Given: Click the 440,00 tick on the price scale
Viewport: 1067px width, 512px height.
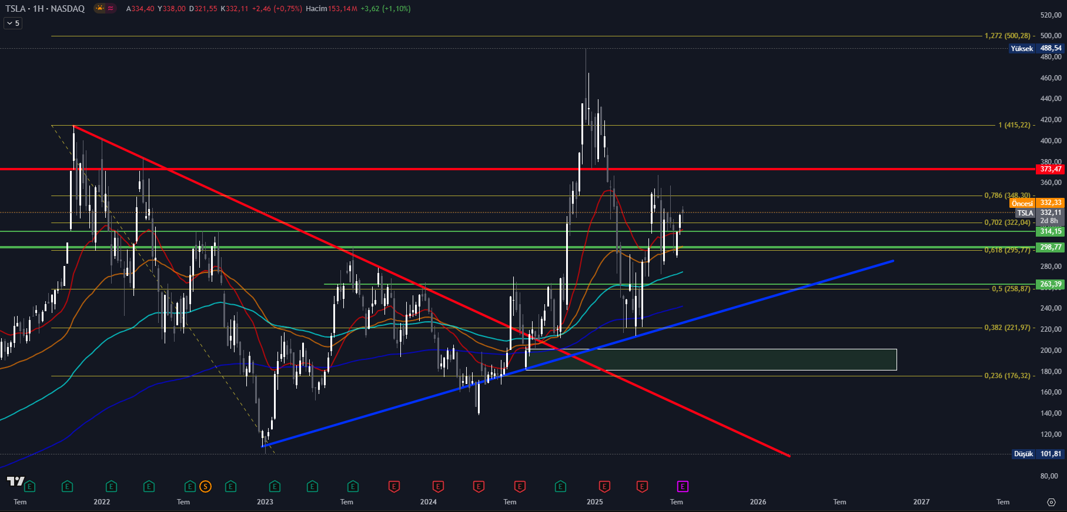Looking at the screenshot, I should [x=1051, y=99].
